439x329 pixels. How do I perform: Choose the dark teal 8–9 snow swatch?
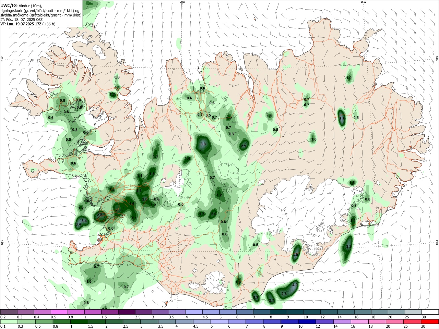point(278,312)
